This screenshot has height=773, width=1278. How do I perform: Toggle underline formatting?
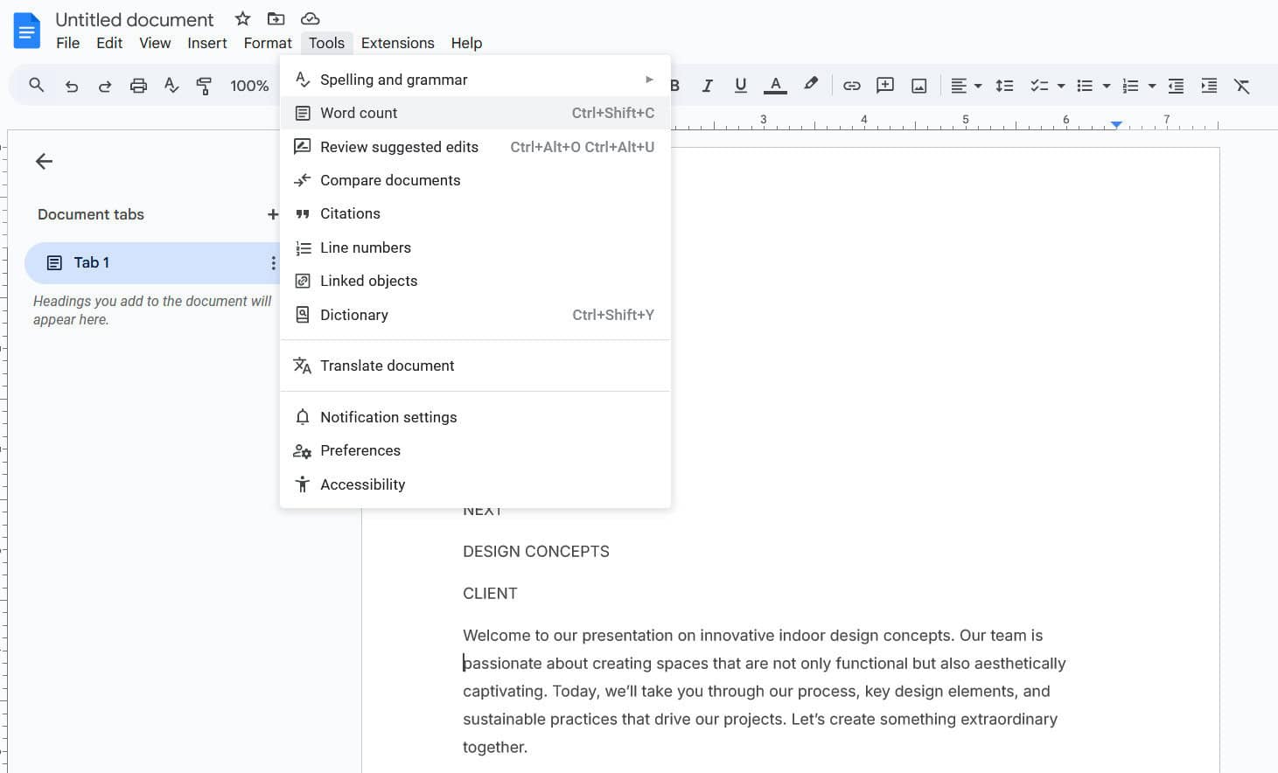point(740,85)
